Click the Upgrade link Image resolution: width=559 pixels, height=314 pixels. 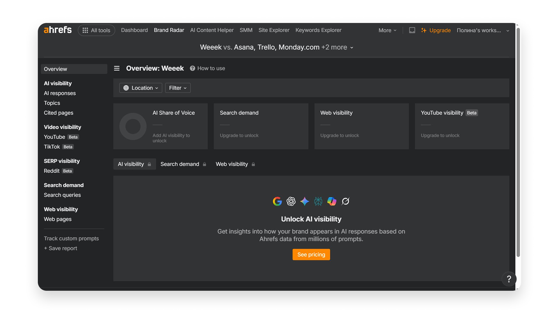[440, 30]
